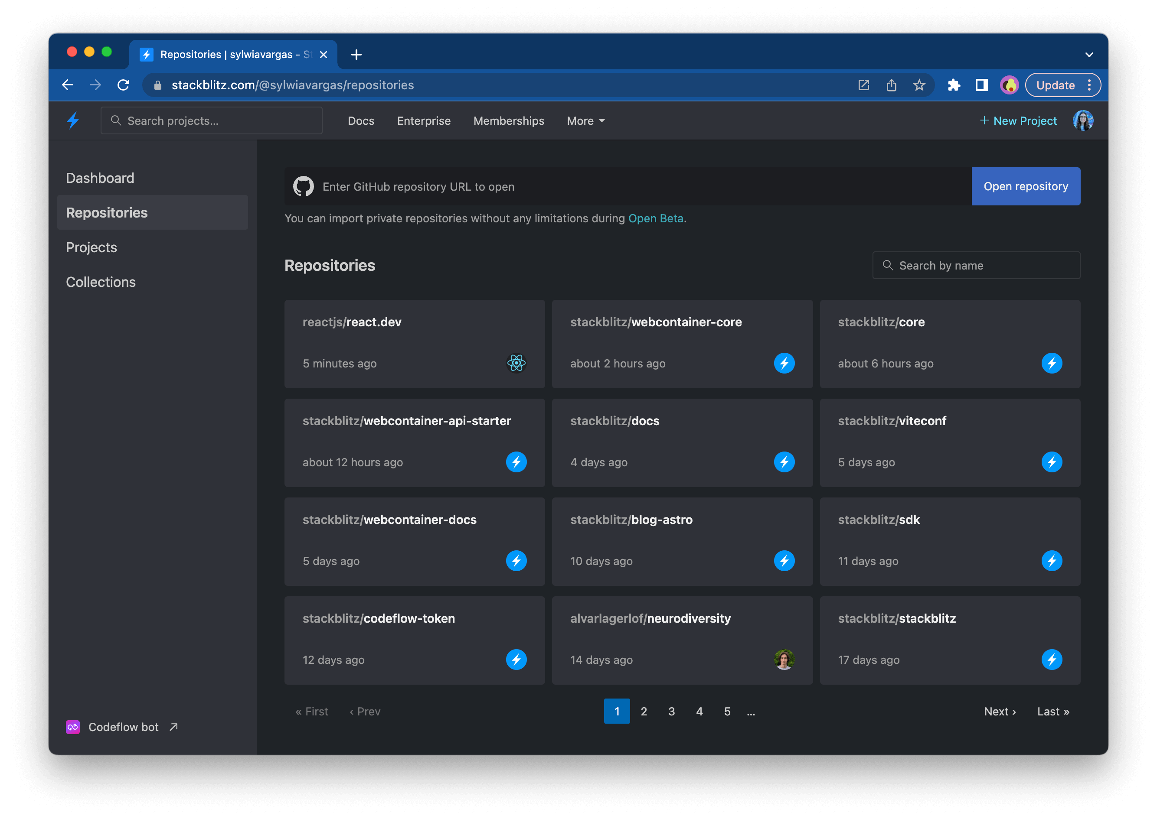The height and width of the screenshot is (819, 1157).
Task: Click the GitHub Octocat icon
Action: [303, 187]
